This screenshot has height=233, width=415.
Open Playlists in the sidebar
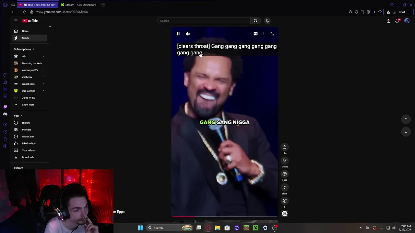click(30, 129)
